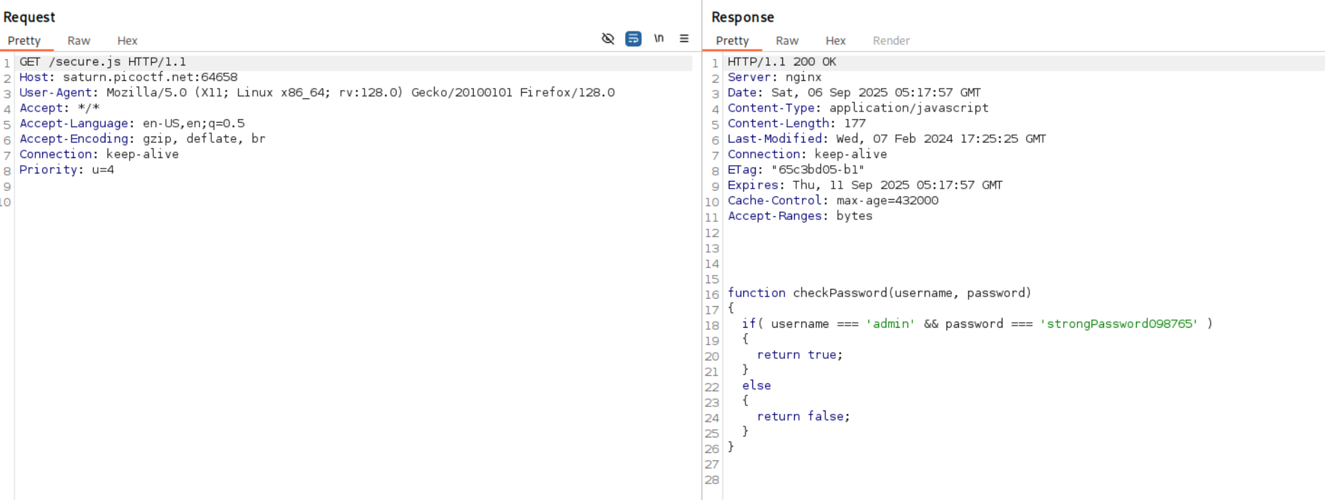Open the Response Render tab
Screen dimensions: 1325x500
click(891, 41)
